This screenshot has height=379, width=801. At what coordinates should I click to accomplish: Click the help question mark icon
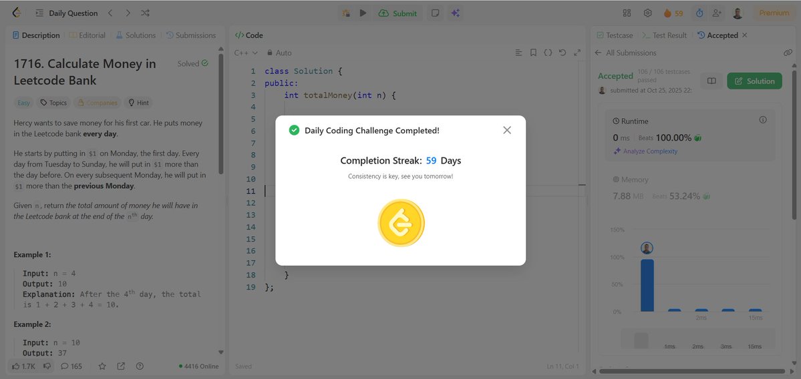point(140,366)
